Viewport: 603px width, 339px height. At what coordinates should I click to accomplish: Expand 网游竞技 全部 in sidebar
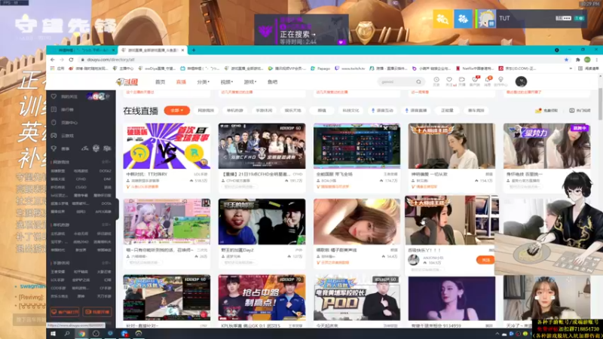[106, 162]
